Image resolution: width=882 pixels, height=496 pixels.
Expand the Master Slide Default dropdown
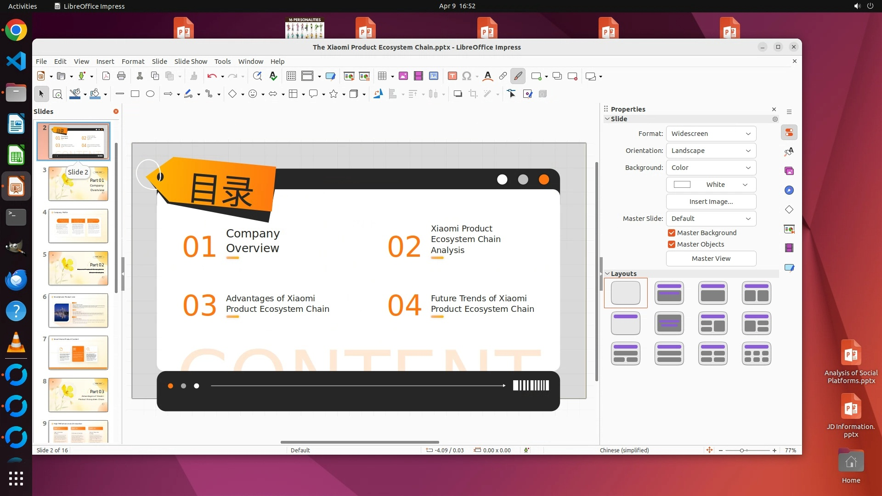pos(711,219)
